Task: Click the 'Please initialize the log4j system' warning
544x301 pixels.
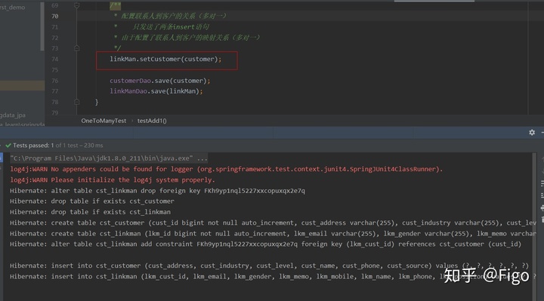Action: 113,180
